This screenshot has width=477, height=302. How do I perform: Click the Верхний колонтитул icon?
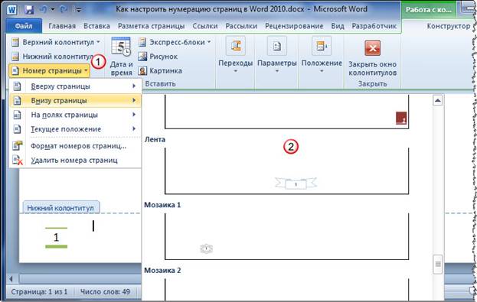(15, 42)
